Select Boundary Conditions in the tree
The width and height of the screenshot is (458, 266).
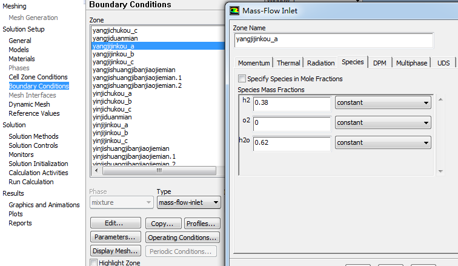tap(39, 86)
